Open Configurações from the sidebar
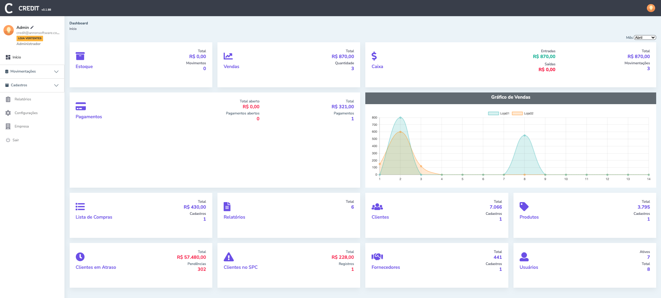 tap(26, 113)
